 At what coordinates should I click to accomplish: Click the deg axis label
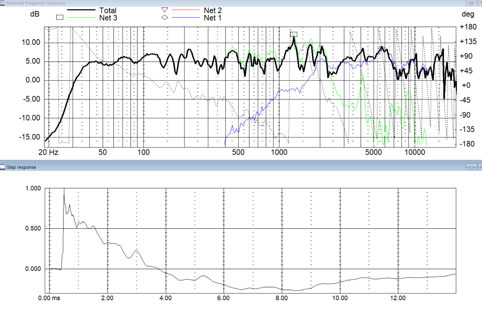pyautogui.click(x=468, y=14)
